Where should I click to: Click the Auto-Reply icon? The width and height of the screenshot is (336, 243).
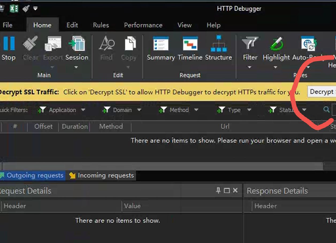coord(309,44)
